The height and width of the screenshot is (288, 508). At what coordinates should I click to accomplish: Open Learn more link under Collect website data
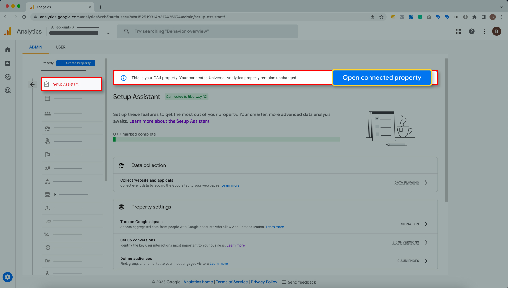tap(230, 185)
